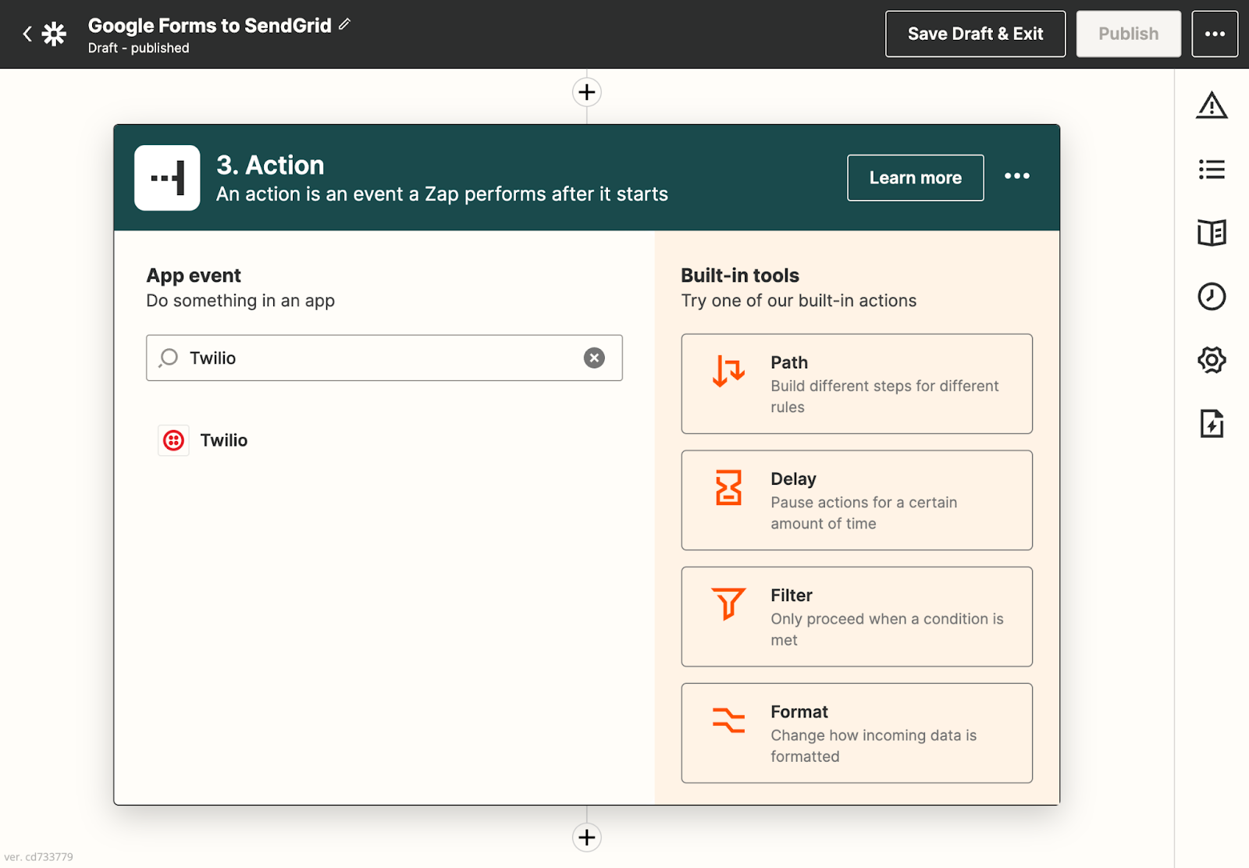This screenshot has width=1249, height=868.
Task: Click the Filter funnel icon
Action: (x=728, y=604)
